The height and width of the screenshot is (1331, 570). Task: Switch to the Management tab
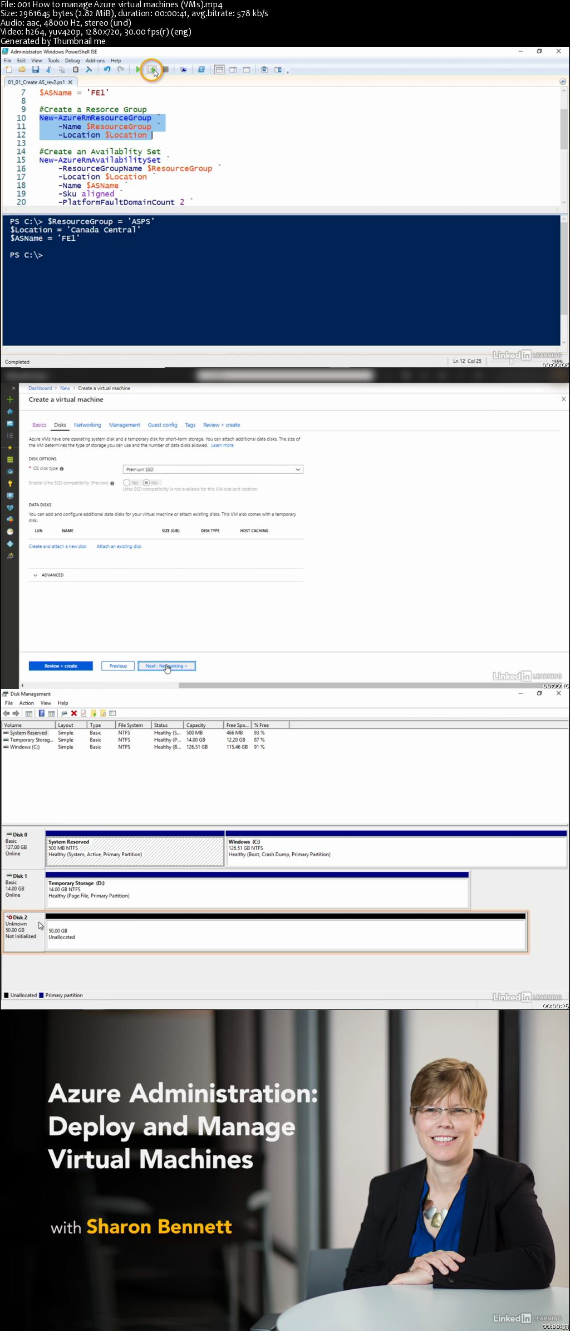(125, 425)
